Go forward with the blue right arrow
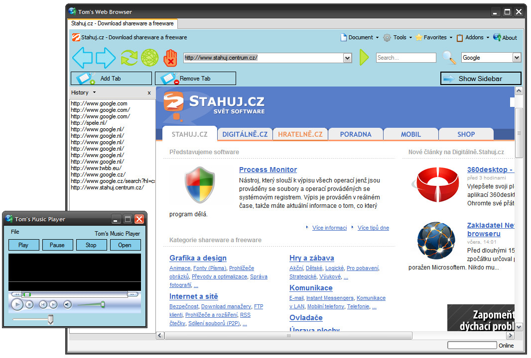The height and width of the screenshot is (358, 531). [x=106, y=58]
